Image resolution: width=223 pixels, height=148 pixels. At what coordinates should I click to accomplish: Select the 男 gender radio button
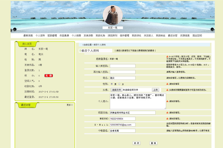coord(112,84)
